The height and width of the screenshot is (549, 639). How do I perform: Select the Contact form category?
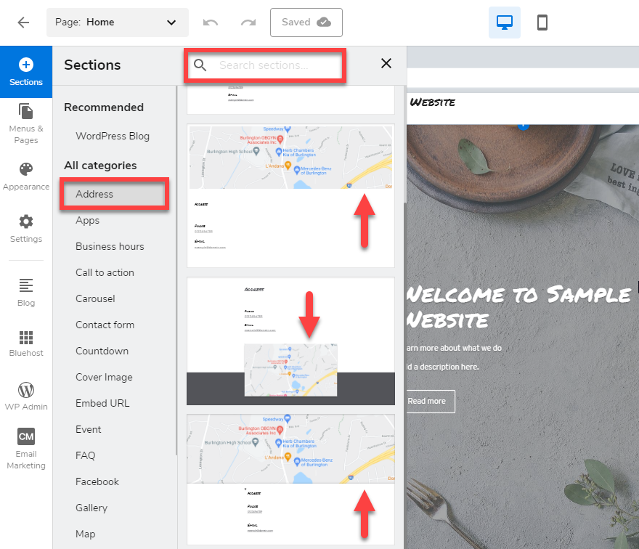click(105, 325)
